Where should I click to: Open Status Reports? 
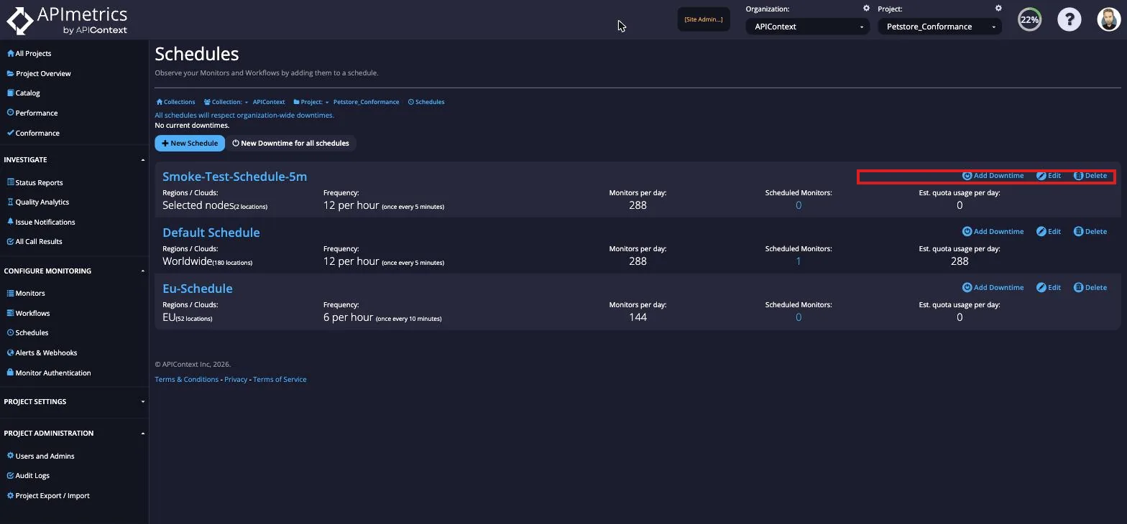(x=34, y=182)
